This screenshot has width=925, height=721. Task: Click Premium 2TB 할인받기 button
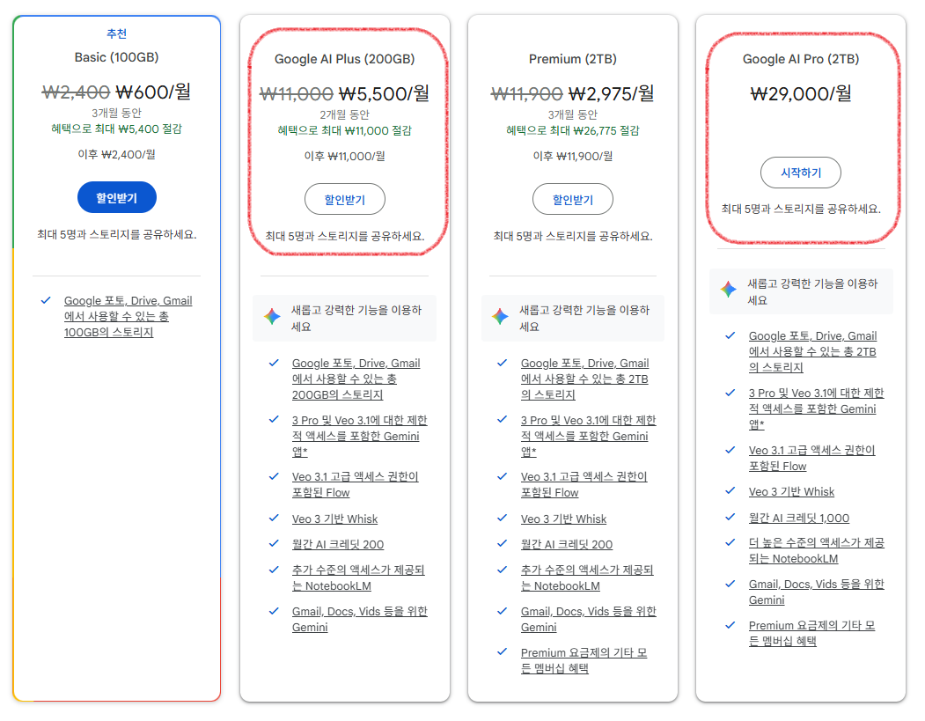(x=573, y=200)
